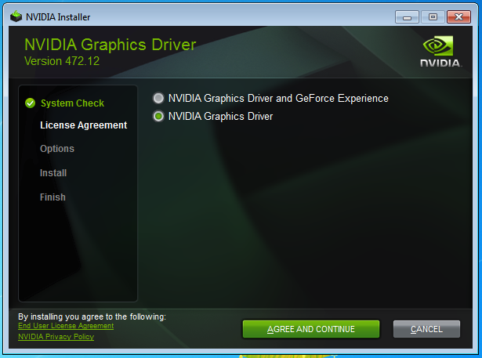The width and height of the screenshot is (482, 358).
Task: Click the System Check green checkmark icon
Action: [x=30, y=103]
